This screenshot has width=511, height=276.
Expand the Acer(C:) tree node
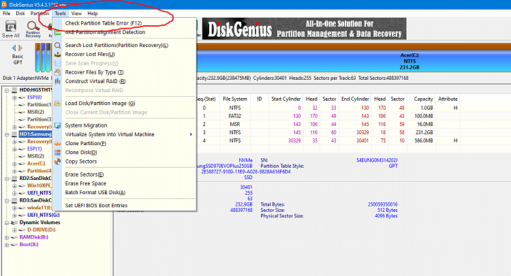(x=14, y=164)
